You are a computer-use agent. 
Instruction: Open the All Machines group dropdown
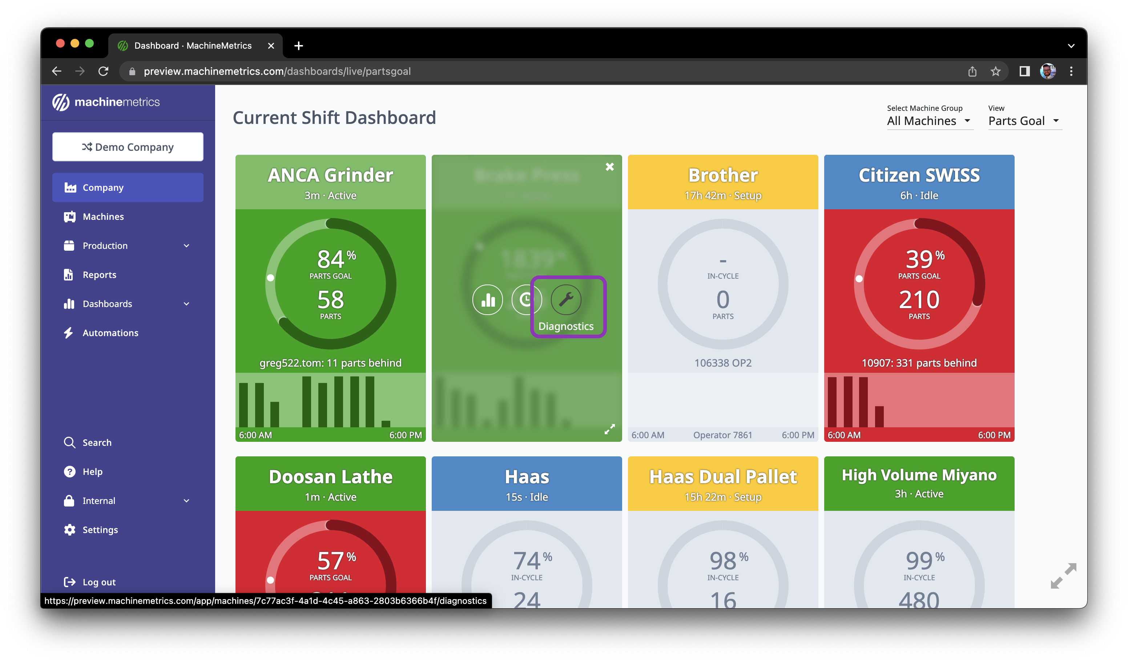pos(930,121)
